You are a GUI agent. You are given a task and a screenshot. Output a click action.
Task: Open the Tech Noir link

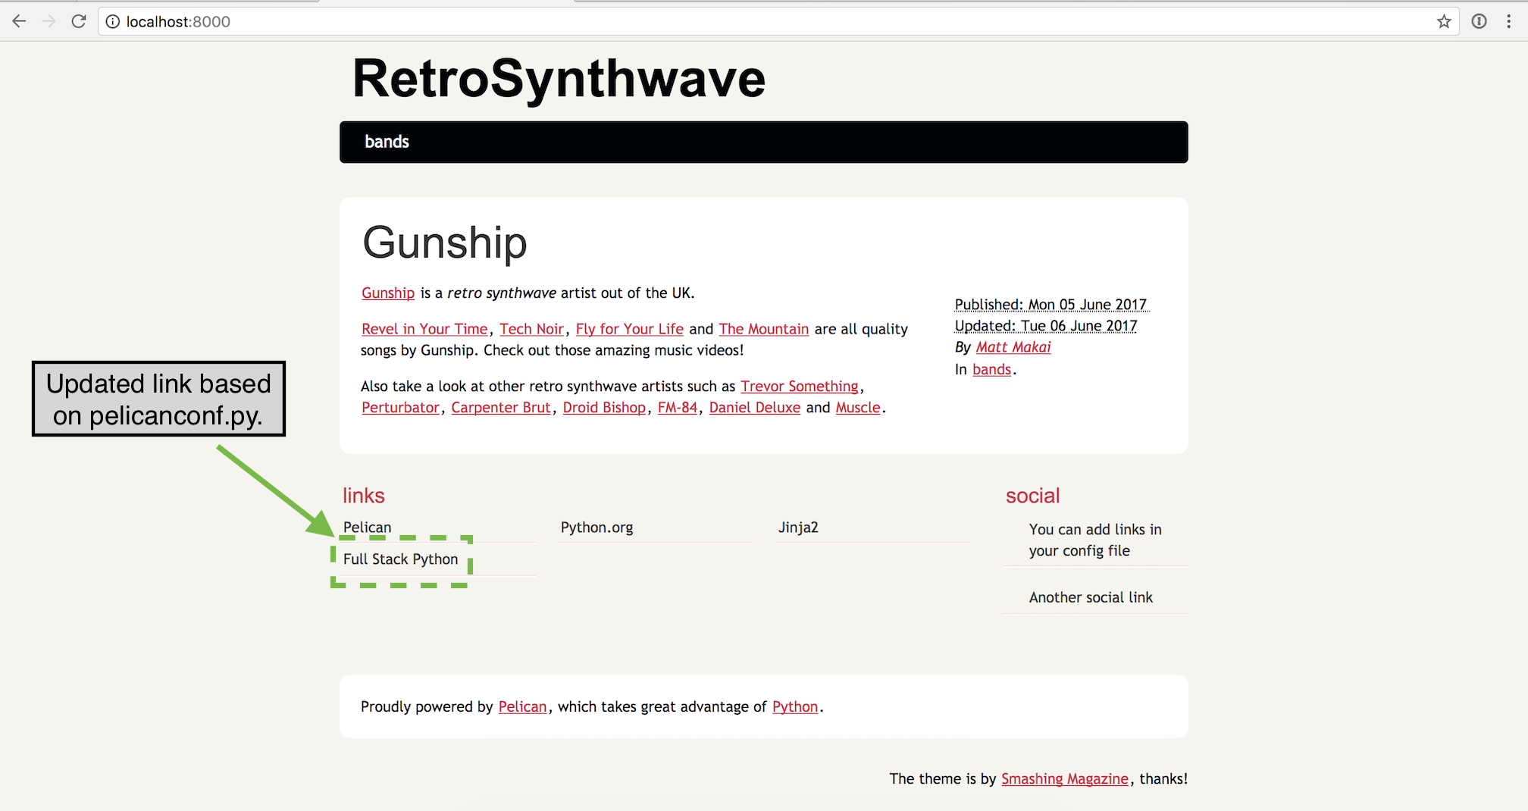tap(532, 329)
